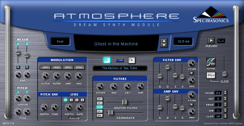Viewport: 244px width, 126px height.
Task: Step to the next patch with down arrow
Action: point(164,45)
